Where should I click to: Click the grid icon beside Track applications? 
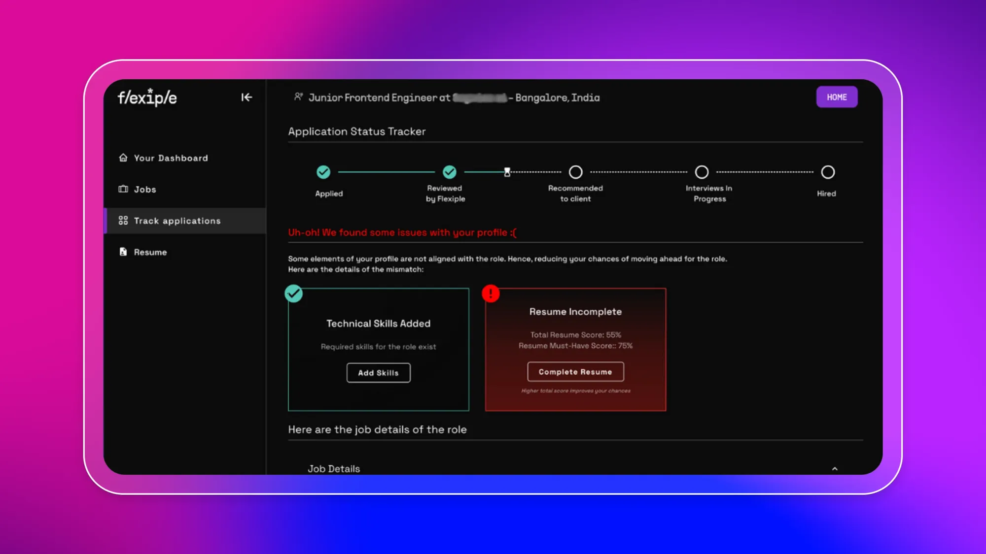click(x=122, y=221)
